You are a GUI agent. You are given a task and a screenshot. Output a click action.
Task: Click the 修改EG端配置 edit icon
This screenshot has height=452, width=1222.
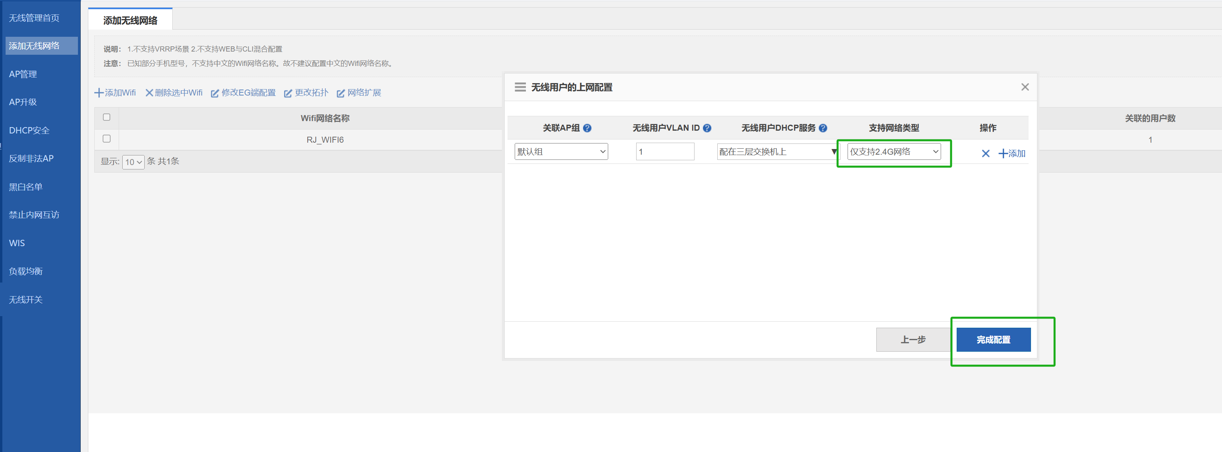point(215,94)
